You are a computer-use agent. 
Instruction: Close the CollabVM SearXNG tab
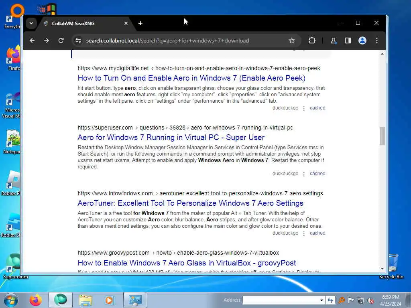click(x=126, y=23)
